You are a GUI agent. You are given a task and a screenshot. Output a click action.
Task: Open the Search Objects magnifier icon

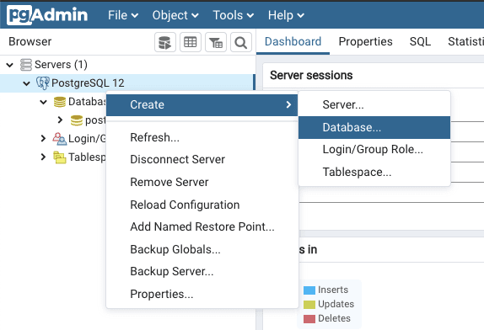point(241,42)
